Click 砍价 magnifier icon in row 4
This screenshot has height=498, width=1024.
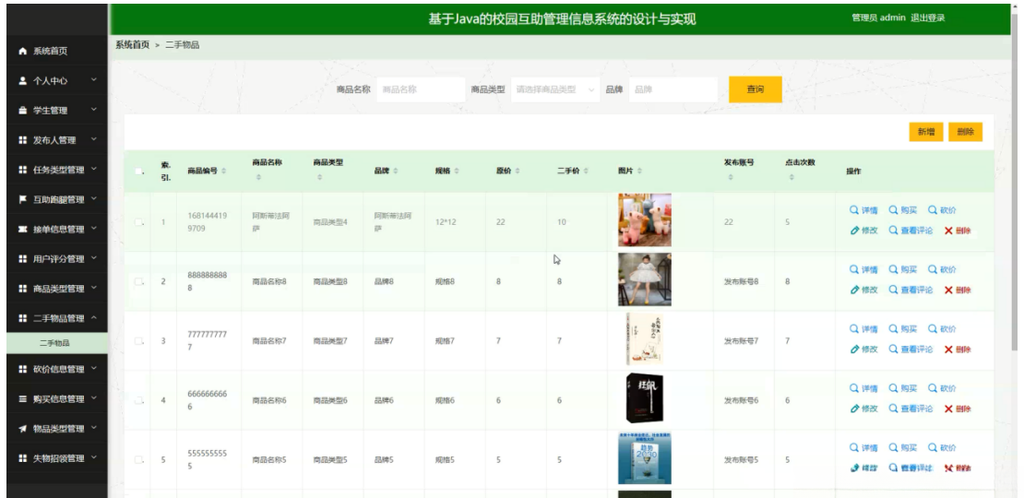coord(932,388)
